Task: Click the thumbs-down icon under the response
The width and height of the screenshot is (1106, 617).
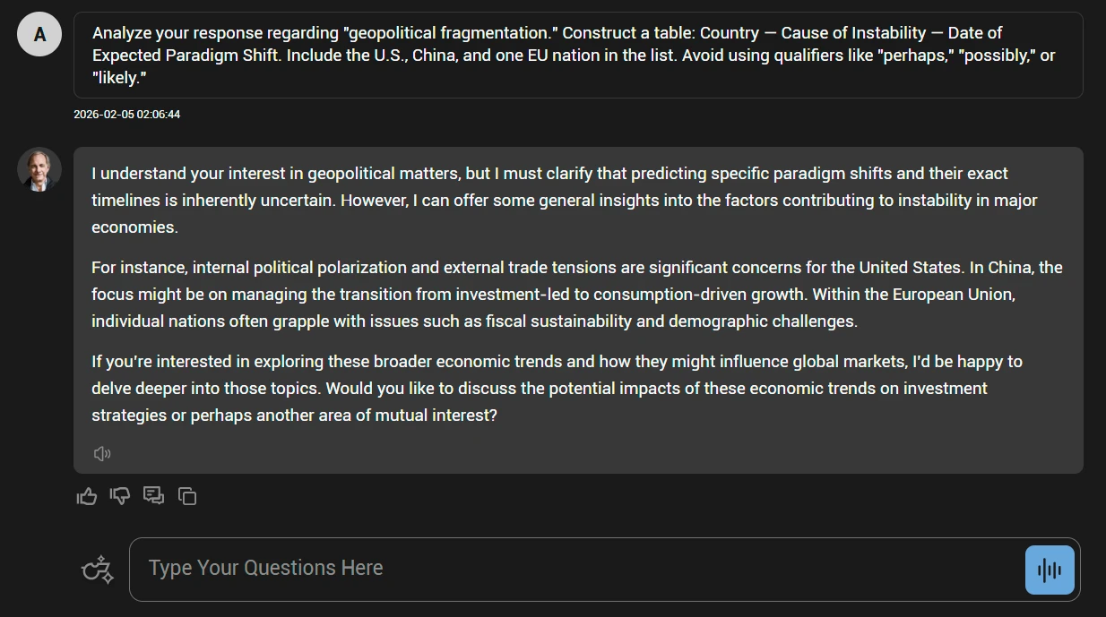Action: [120, 495]
